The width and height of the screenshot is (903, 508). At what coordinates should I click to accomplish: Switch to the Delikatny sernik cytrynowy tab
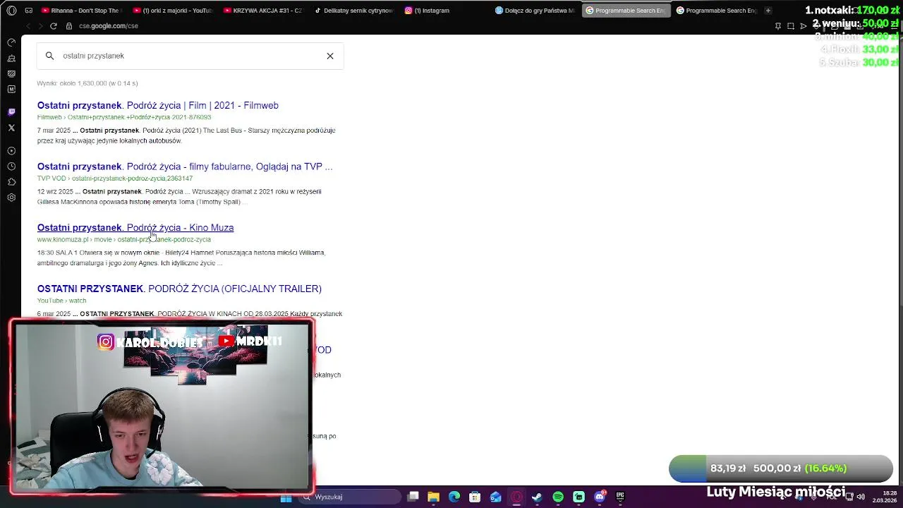pos(353,11)
